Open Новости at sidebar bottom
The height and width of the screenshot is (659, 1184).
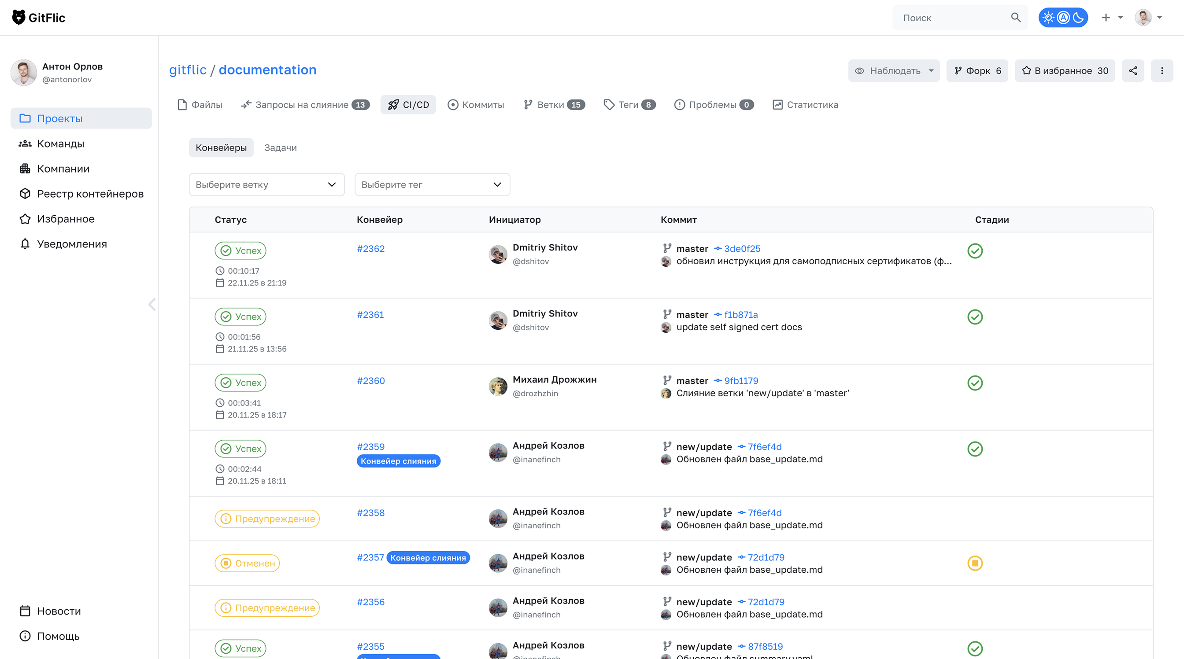coord(51,611)
